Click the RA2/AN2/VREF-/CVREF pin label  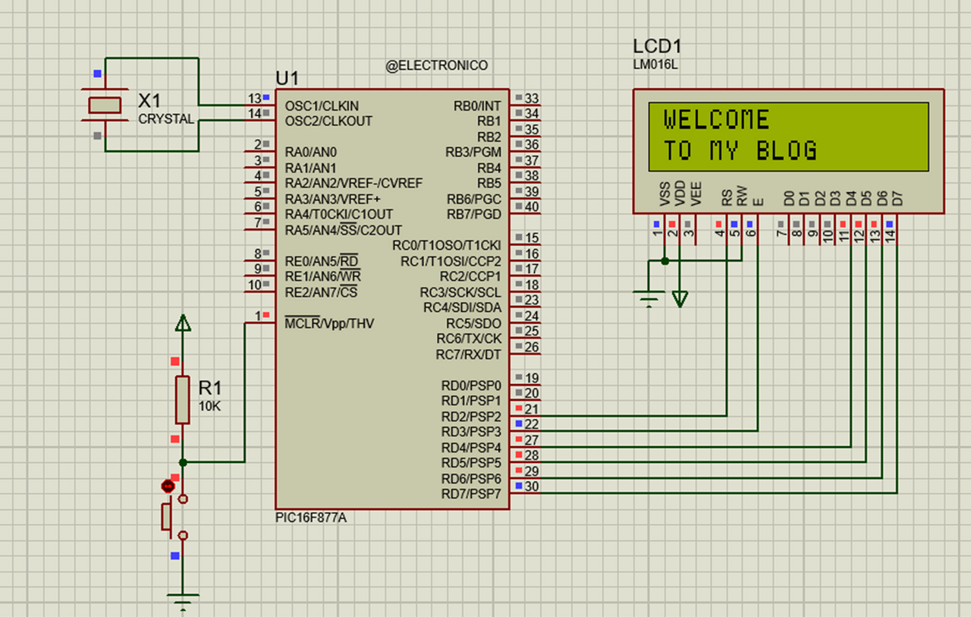click(x=354, y=183)
